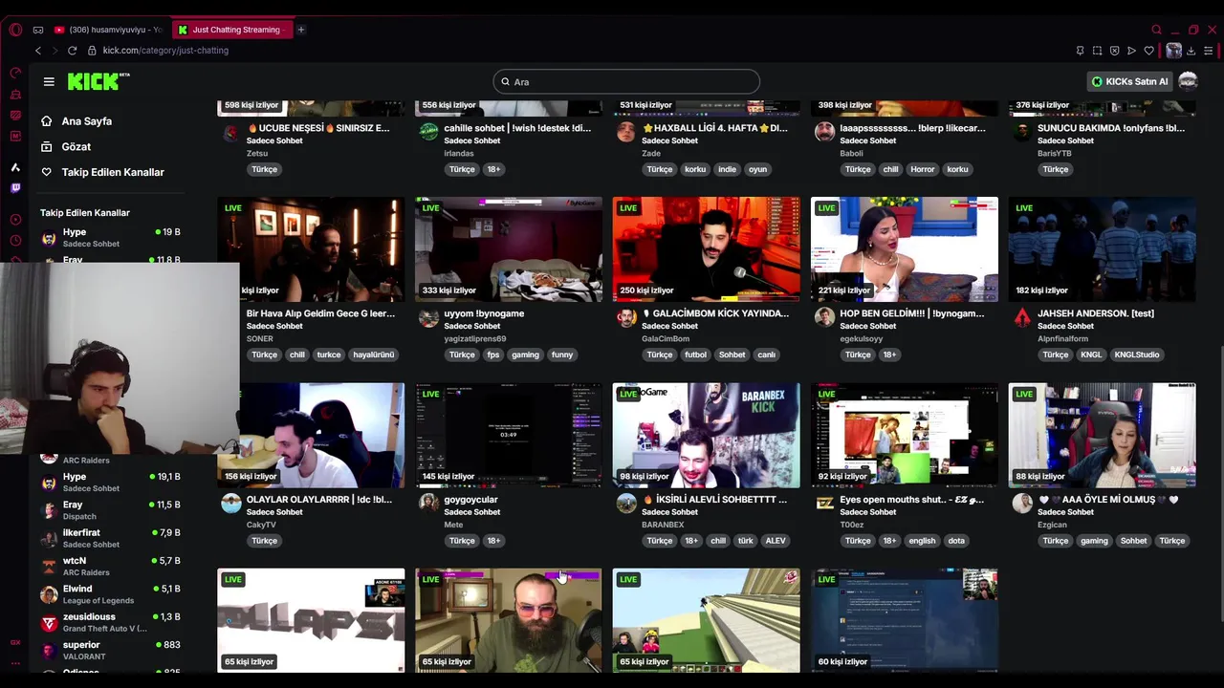Go back to previous page

point(37,51)
